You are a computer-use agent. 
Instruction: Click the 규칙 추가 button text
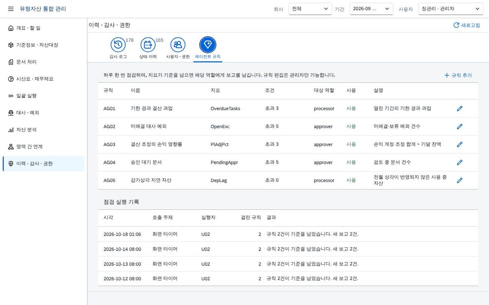(462, 75)
